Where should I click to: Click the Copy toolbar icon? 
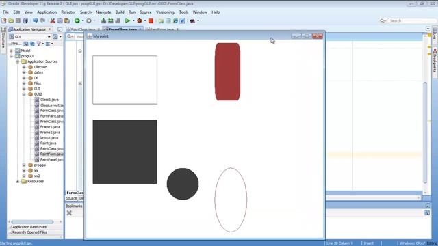click(x=60, y=20)
